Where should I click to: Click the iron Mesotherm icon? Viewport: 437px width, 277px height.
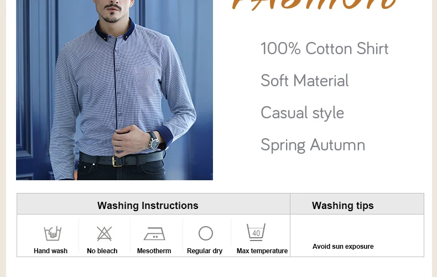click(154, 234)
